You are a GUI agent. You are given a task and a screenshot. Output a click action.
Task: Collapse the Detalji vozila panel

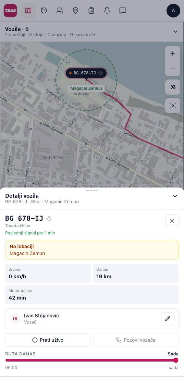[x=175, y=196]
